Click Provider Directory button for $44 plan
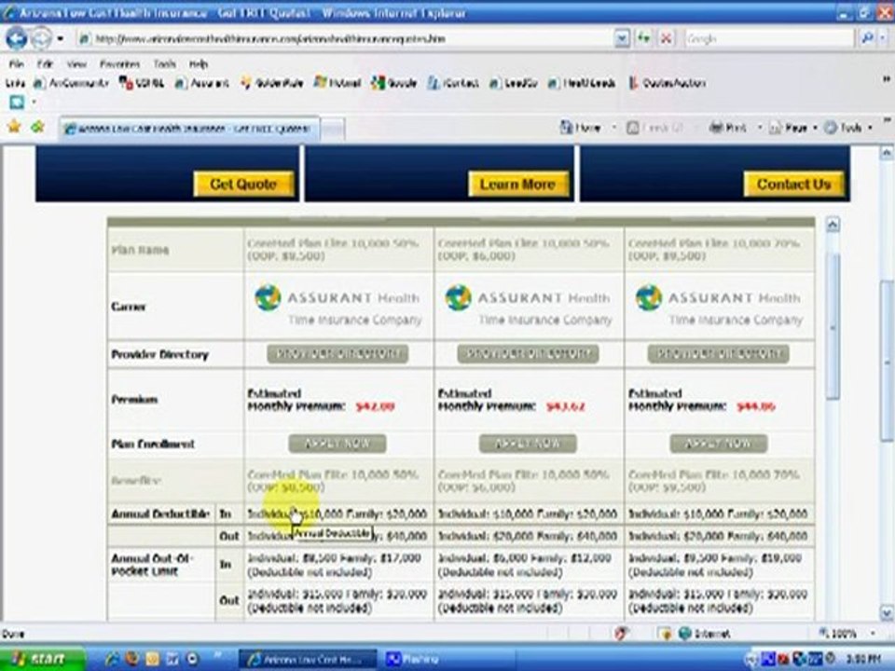 [x=719, y=354]
